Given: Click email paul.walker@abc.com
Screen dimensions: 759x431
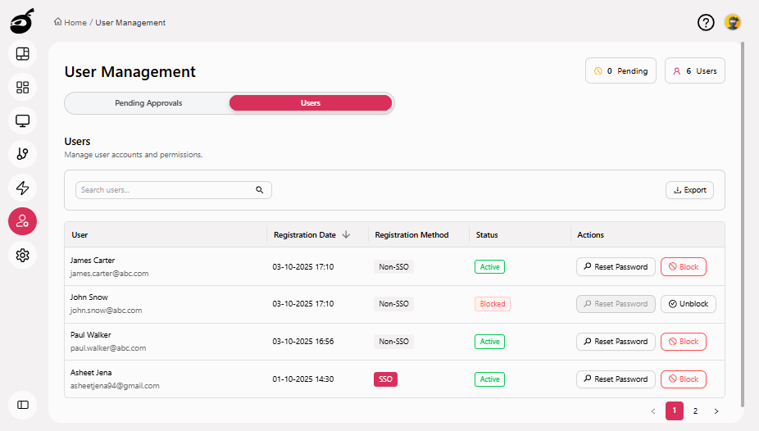Looking at the screenshot, I should click(x=108, y=347).
